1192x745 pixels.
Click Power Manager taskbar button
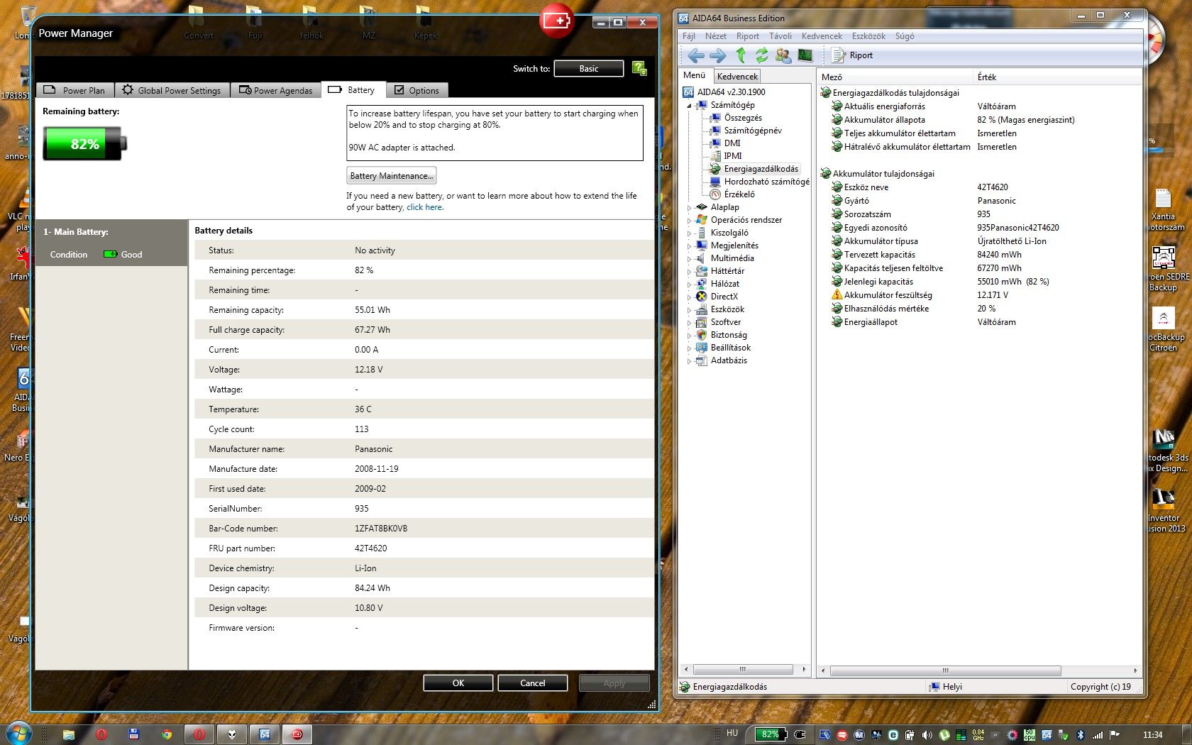(297, 734)
